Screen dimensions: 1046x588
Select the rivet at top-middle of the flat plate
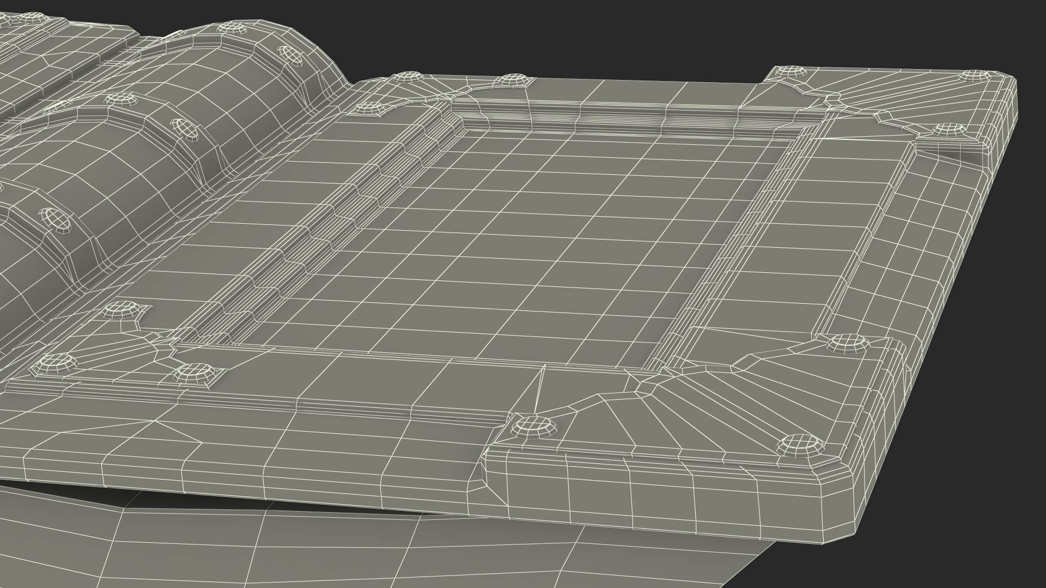tap(515, 81)
